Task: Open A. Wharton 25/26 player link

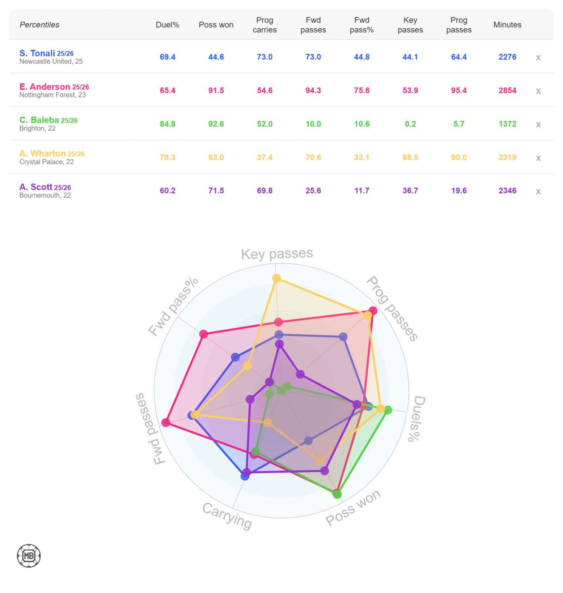Action: click(x=52, y=154)
